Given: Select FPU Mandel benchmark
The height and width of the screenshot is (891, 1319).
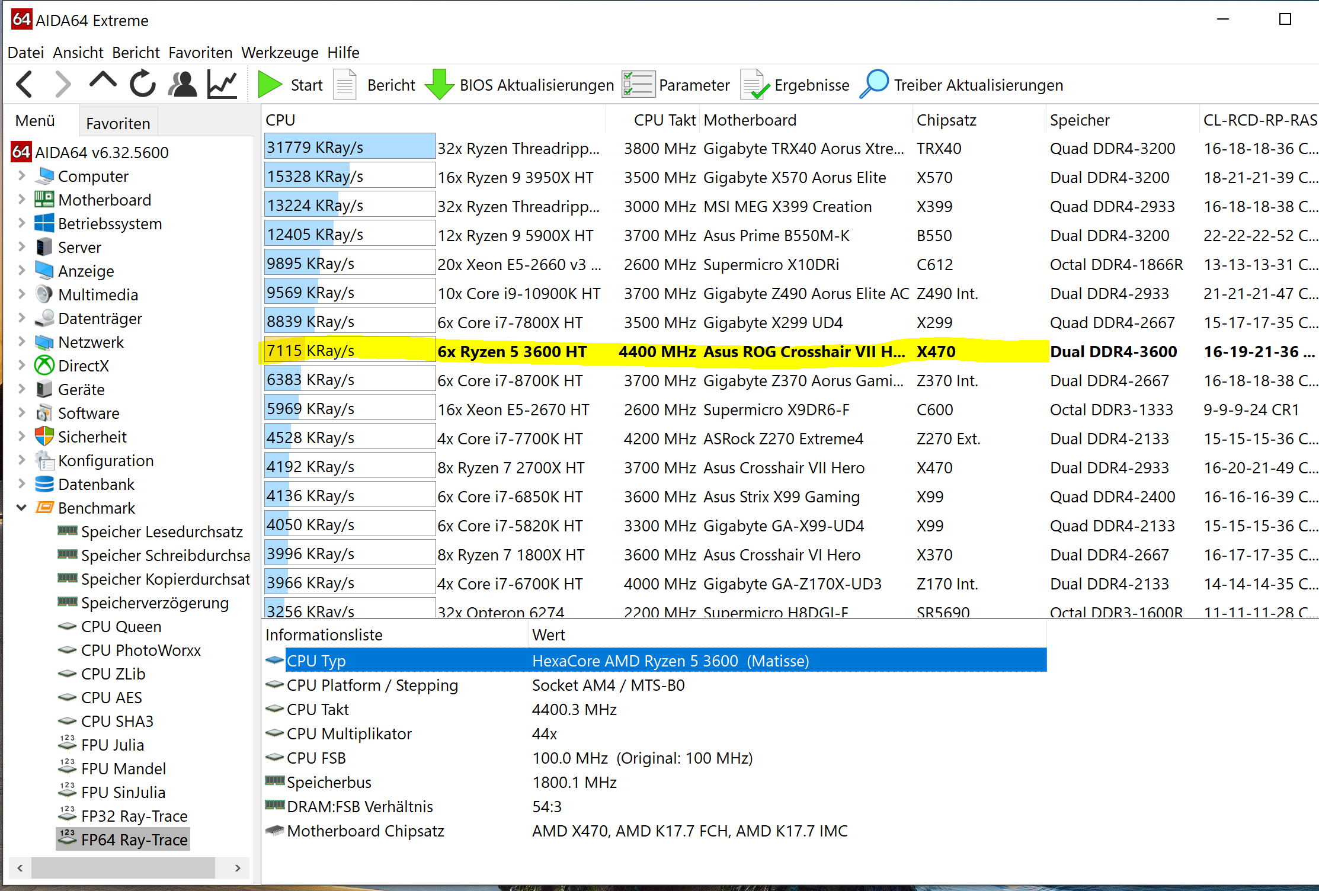Looking at the screenshot, I should tap(123, 768).
